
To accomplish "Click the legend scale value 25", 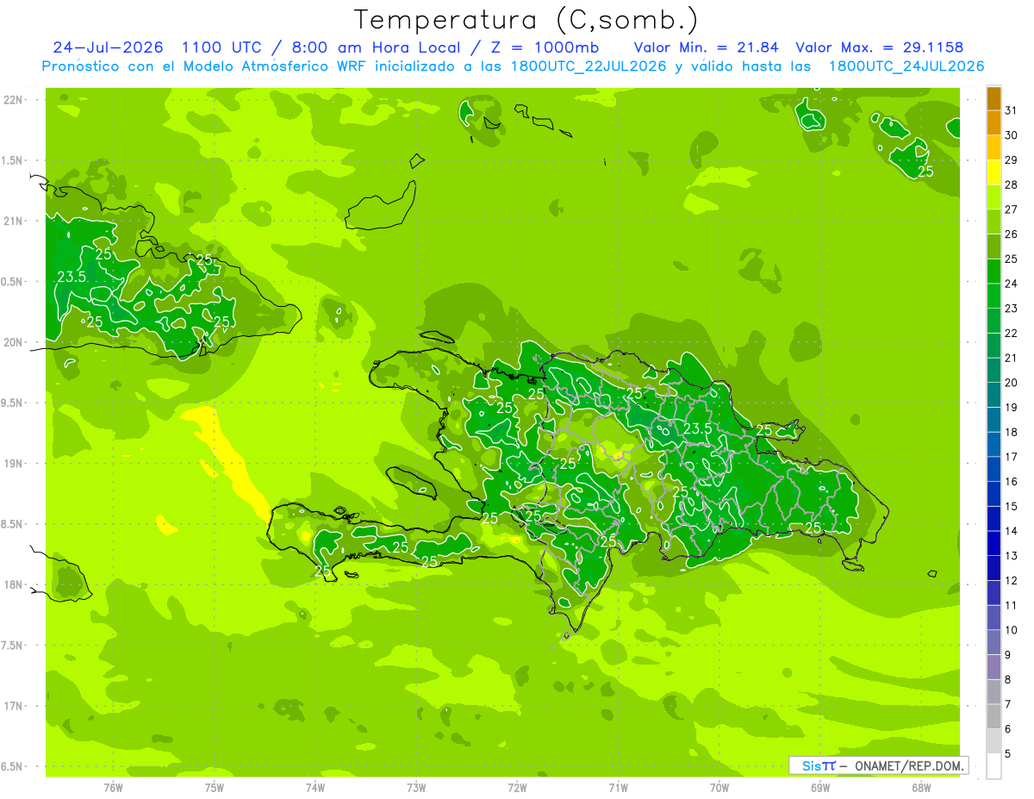I will (x=1012, y=259).
